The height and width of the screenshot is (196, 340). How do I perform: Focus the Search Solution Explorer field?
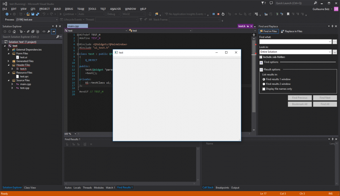pyautogui.click(x=29, y=37)
